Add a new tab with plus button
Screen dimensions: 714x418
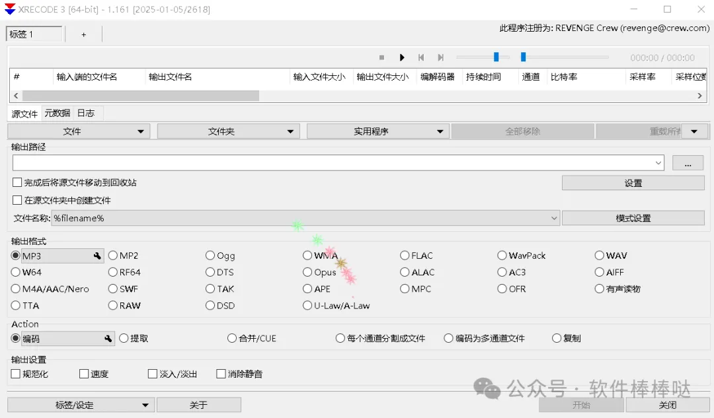coord(84,34)
